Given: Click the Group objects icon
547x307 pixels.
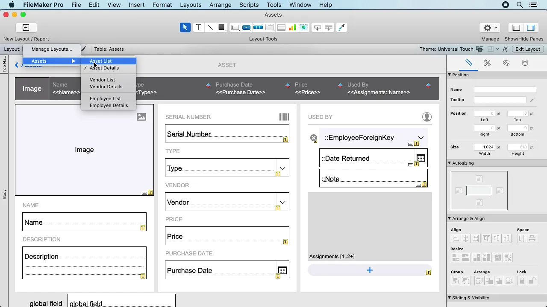Looking at the screenshot, I should coord(456,281).
